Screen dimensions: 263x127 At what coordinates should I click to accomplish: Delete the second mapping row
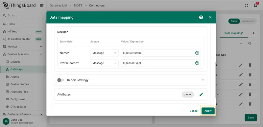[250, 75]
